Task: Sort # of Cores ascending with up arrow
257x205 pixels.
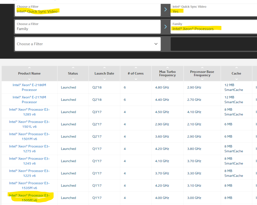Action: [136, 68]
